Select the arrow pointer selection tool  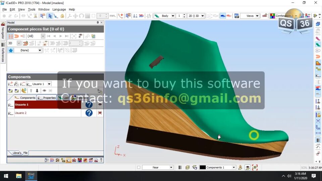coord(50,16)
